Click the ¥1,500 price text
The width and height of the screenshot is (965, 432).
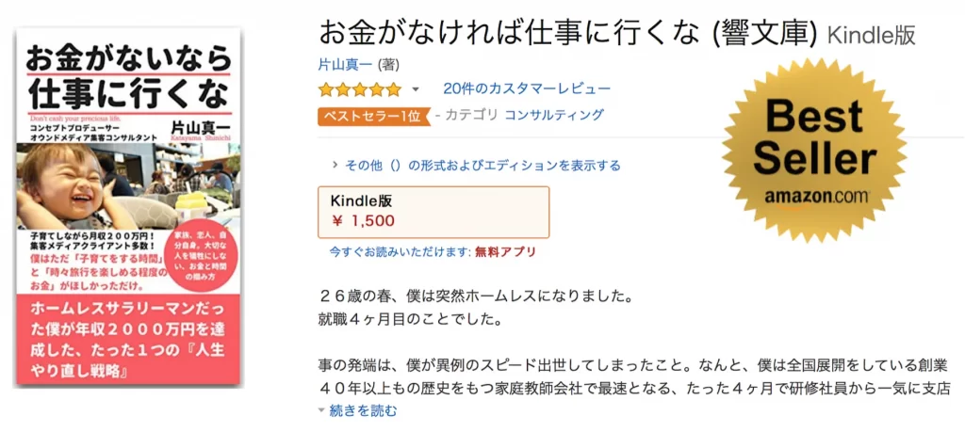[363, 221]
